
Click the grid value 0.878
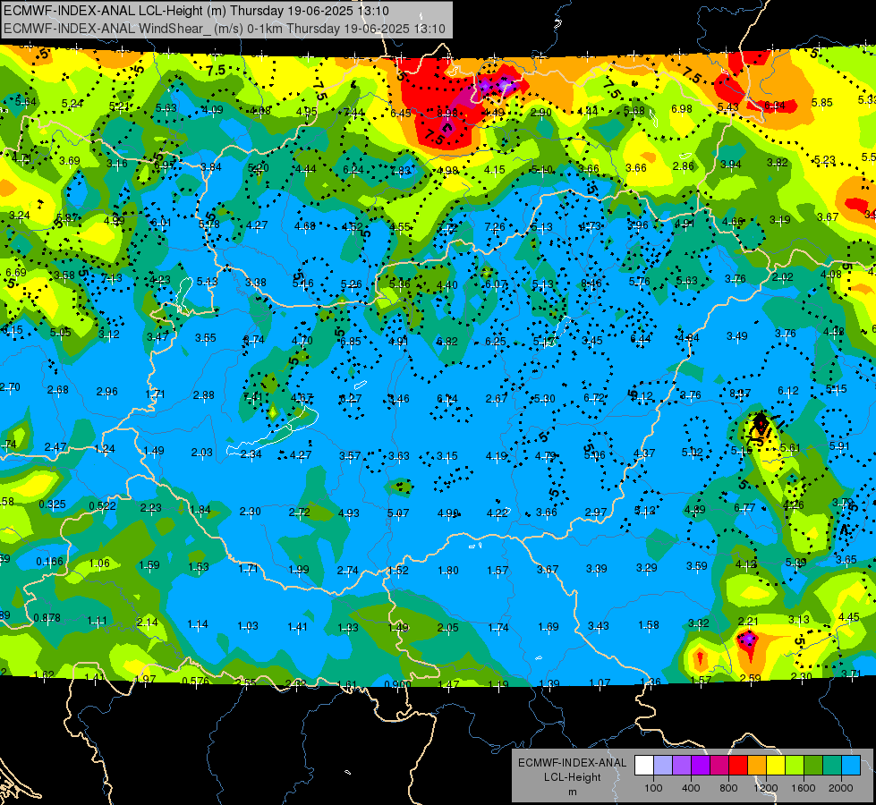(47, 618)
